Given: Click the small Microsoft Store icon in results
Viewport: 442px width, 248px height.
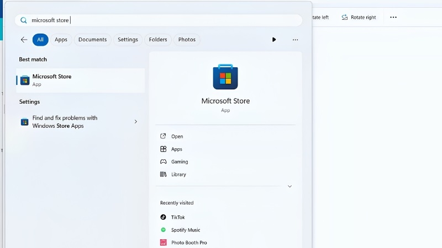Looking at the screenshot, I should (x=25, y=80).
